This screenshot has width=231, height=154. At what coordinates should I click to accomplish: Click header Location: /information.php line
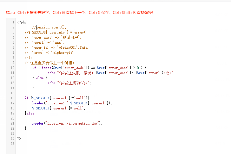pos(67,123)
